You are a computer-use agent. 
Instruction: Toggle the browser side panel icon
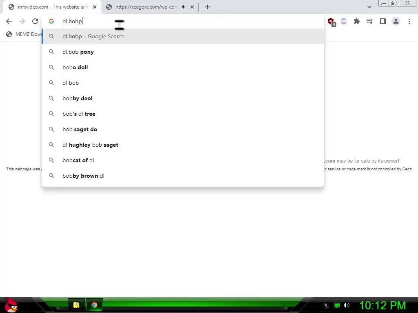[x=383, y=21]
